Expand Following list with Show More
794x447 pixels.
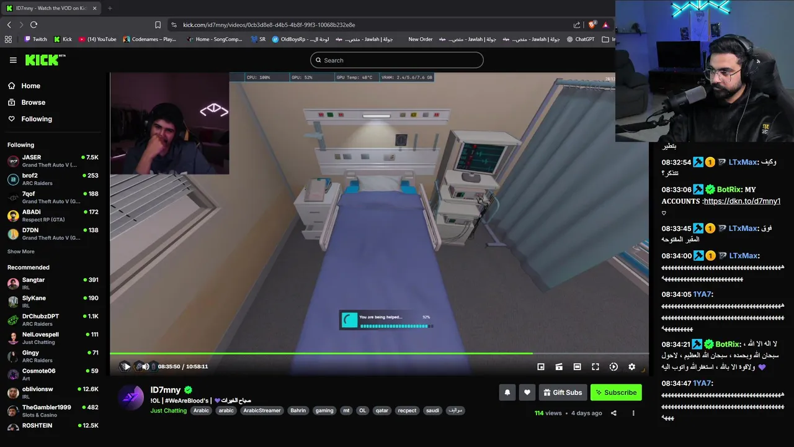click(21, 251)
